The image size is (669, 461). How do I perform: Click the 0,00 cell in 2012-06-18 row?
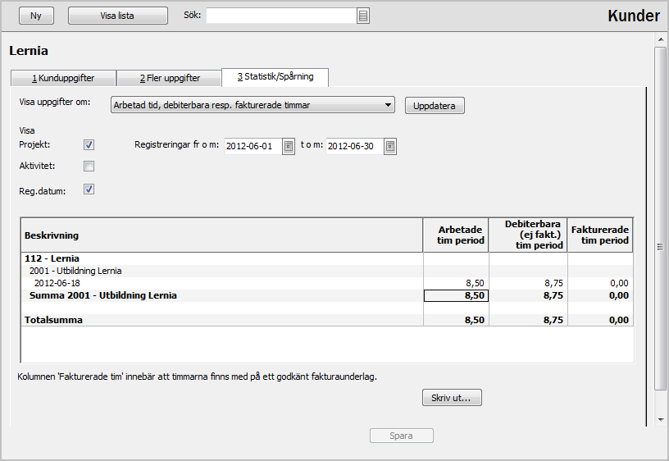[600, 284]
